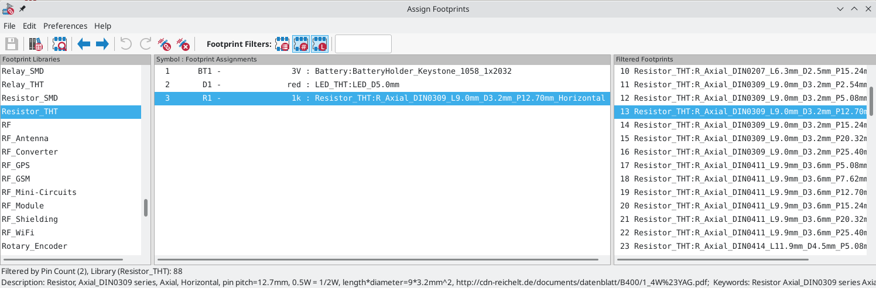Click the KiCad app icon in title bar
The width and height of the screenshot is (876, 288).
coord(8,9)
